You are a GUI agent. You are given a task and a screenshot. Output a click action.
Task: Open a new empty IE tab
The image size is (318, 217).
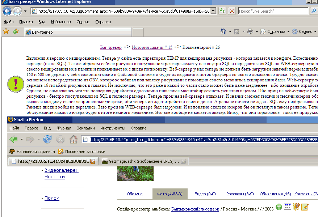click(138, 33)
